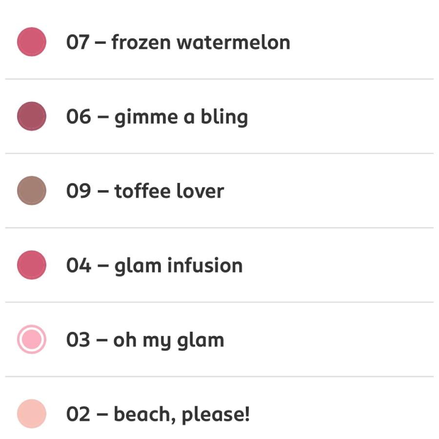This screenshot has width=439, height=439.
Task: Choose shade number 04 in the list
Action: pos(78,266)
